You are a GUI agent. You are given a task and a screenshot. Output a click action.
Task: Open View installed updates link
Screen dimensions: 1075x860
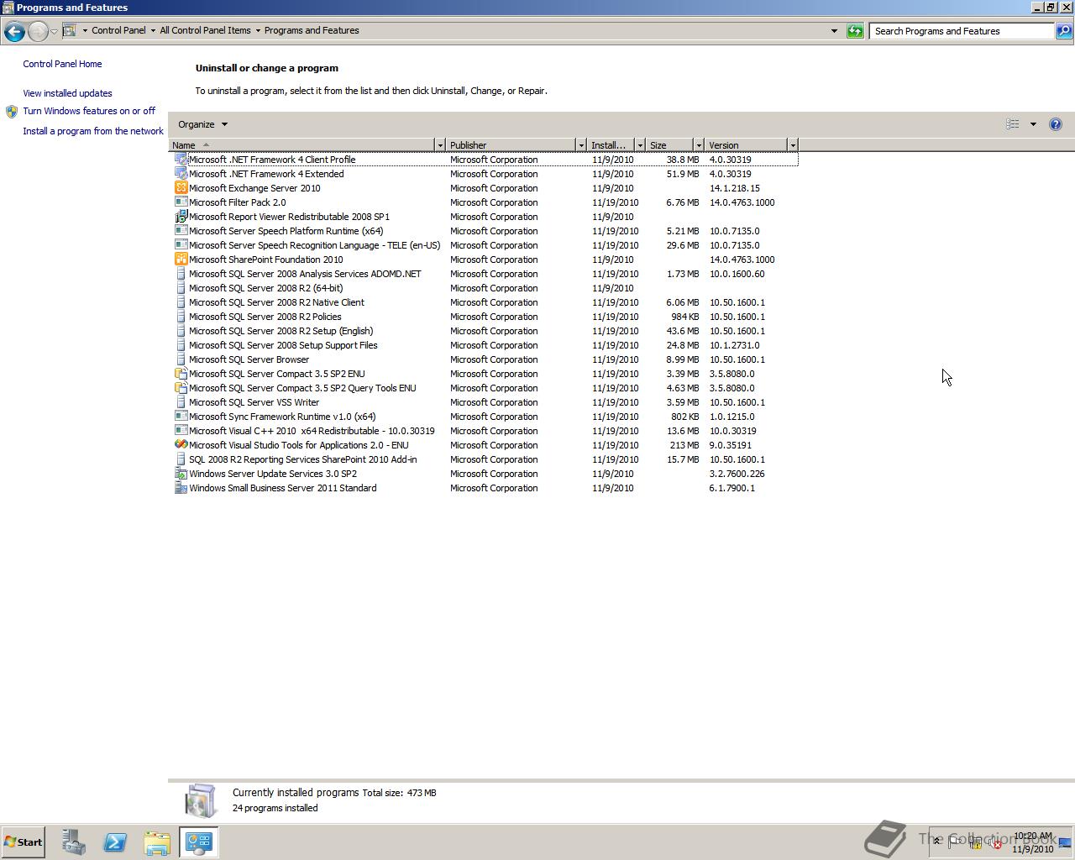pyautogui.click(x=67, y=93)
